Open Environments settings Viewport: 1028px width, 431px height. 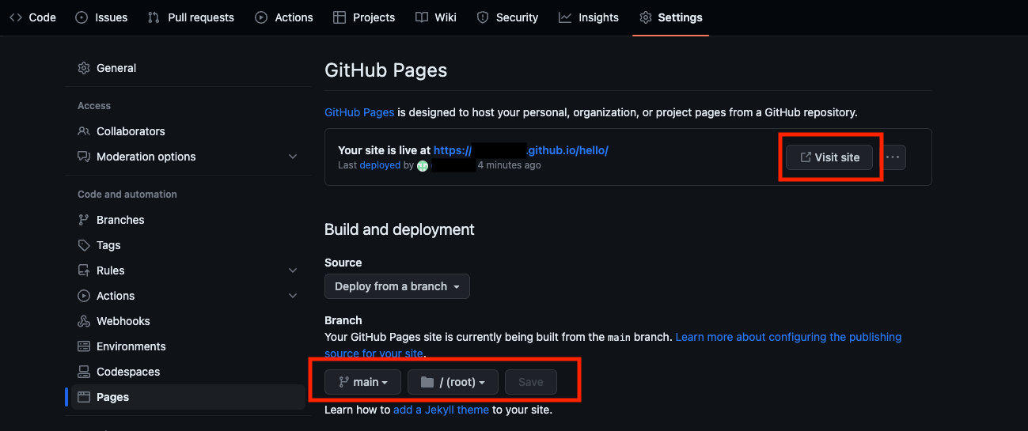click(x=188, y=346)
